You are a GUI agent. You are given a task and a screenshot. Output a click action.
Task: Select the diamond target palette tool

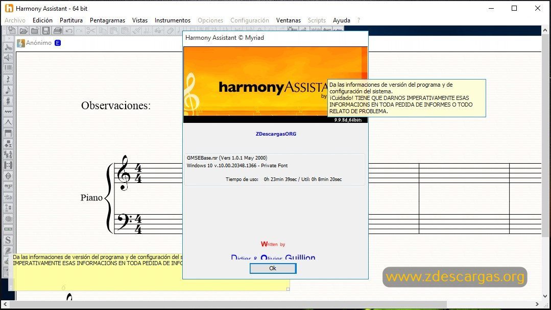pos(8,175)
